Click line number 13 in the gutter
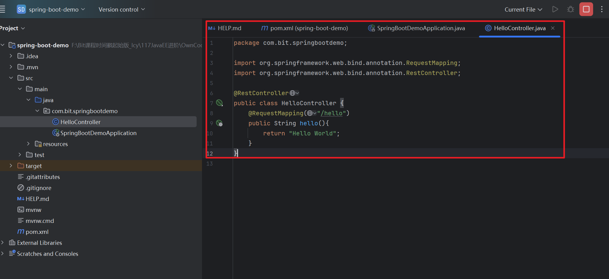The image size is (609, 279). pyautogui.click(x=210, y=164)
